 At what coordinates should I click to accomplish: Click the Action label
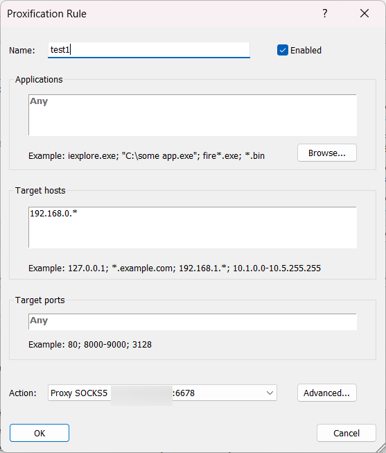click(22, 393)
